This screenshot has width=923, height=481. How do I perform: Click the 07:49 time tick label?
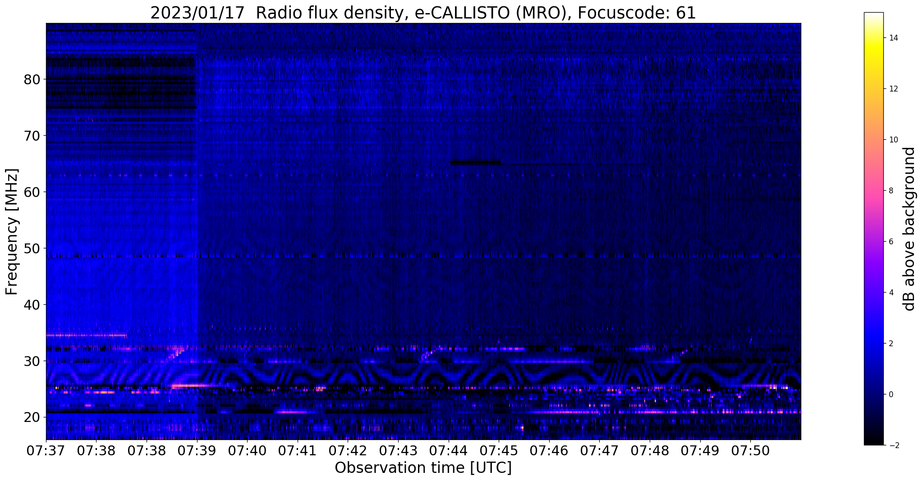point(700,450)
